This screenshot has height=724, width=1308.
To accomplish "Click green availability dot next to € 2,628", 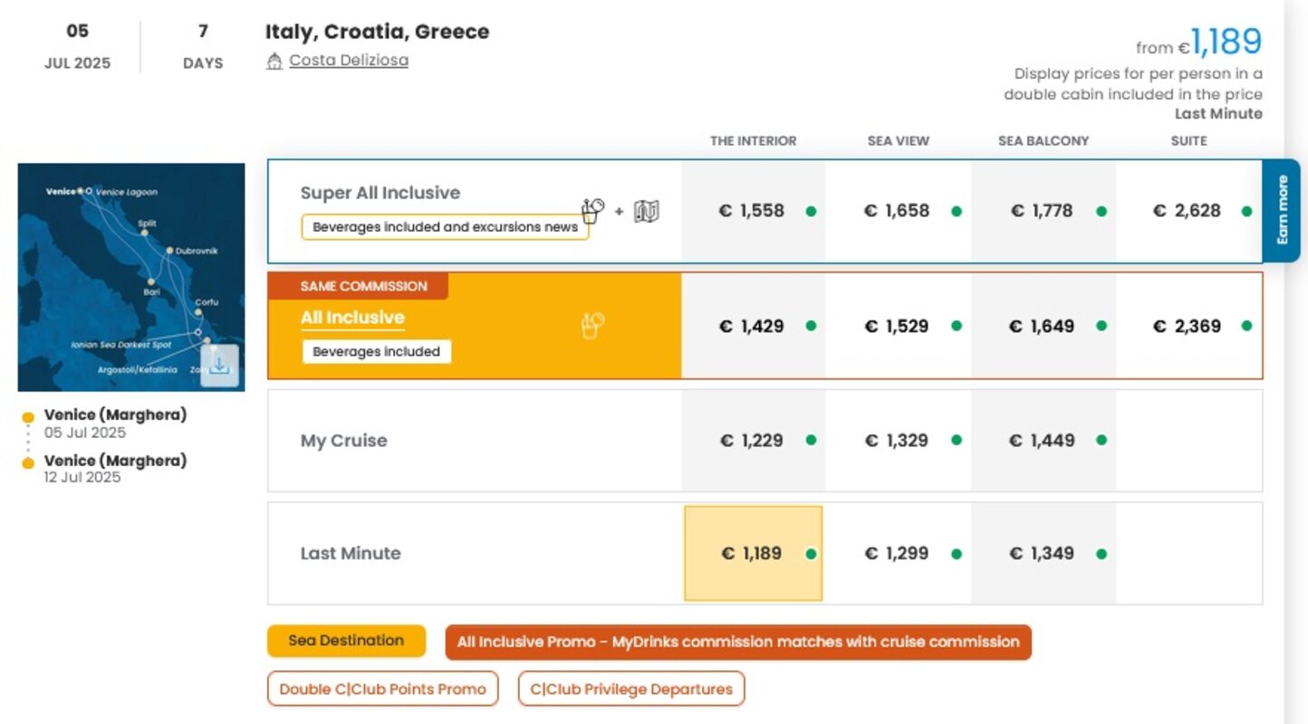I will pyautogui.click(x=1246, y=212).
